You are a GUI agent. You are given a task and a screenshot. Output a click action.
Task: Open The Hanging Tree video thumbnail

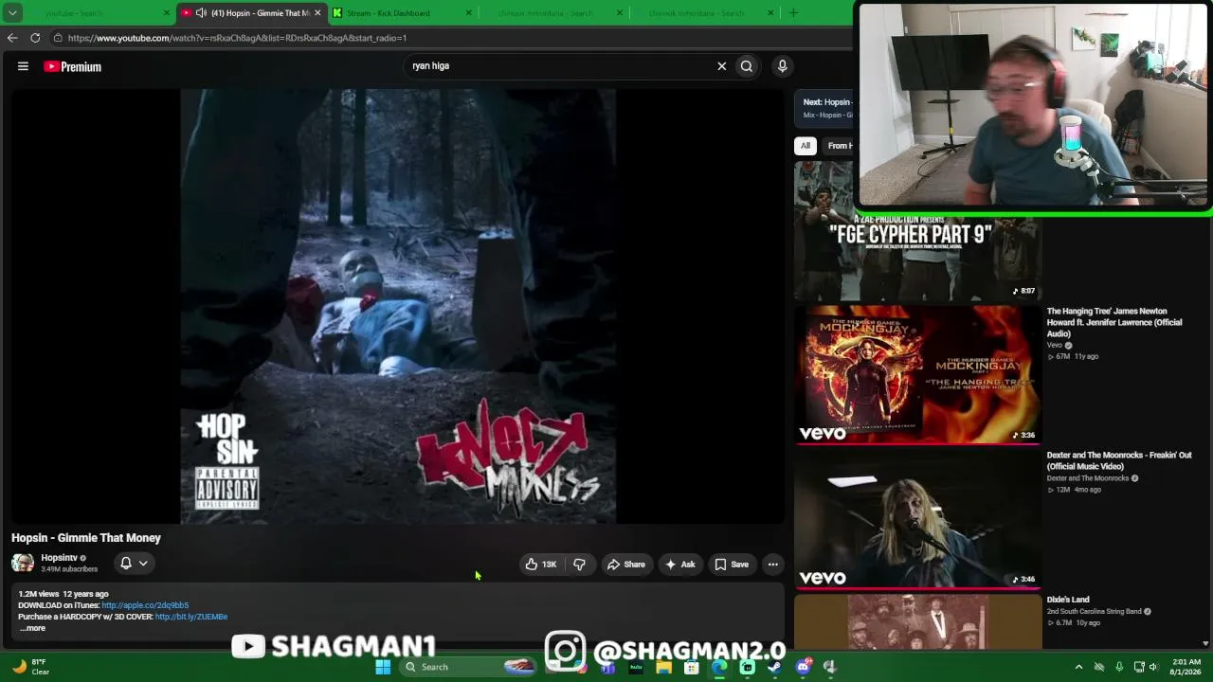click(917, 374)
